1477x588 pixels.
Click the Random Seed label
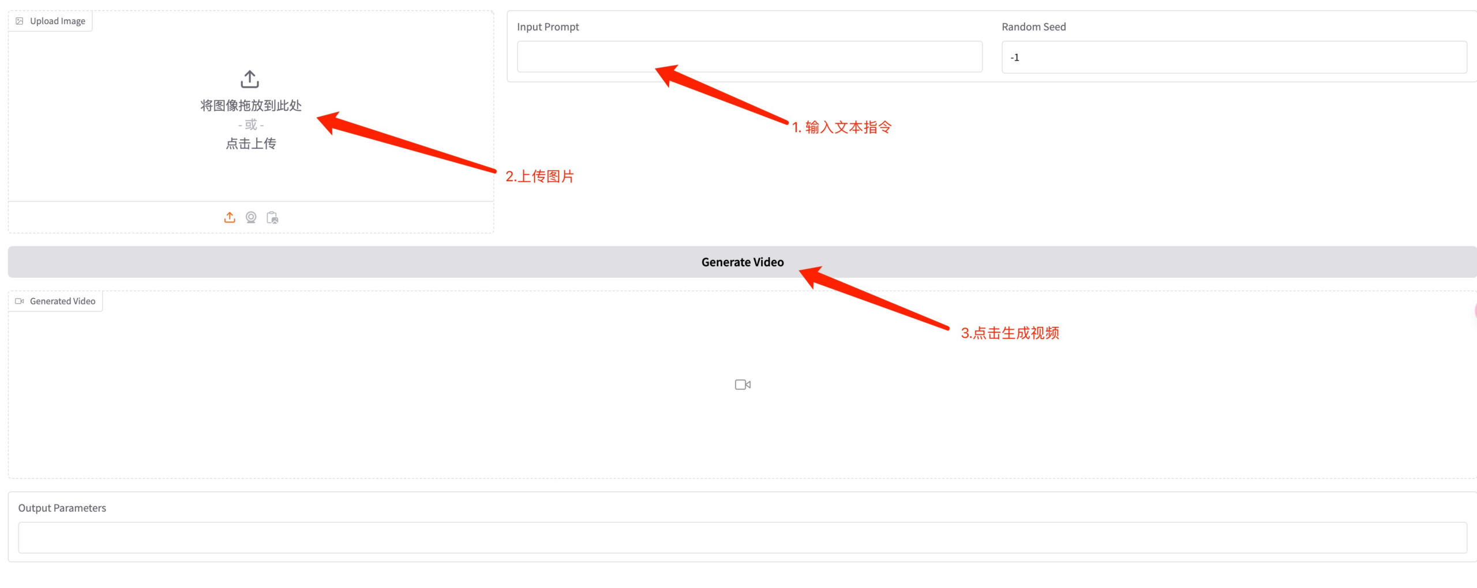click(1033, 27)
